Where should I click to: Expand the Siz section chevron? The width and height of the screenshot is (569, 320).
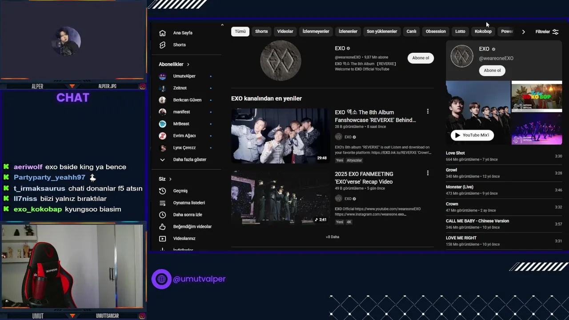[170, 179]
